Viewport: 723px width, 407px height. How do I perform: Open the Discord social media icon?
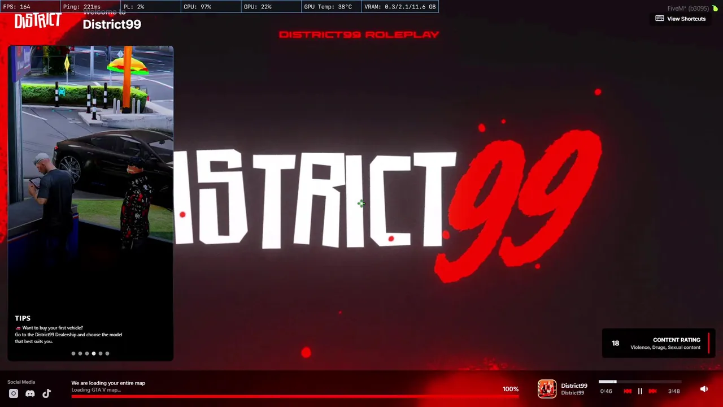(30, 393)
